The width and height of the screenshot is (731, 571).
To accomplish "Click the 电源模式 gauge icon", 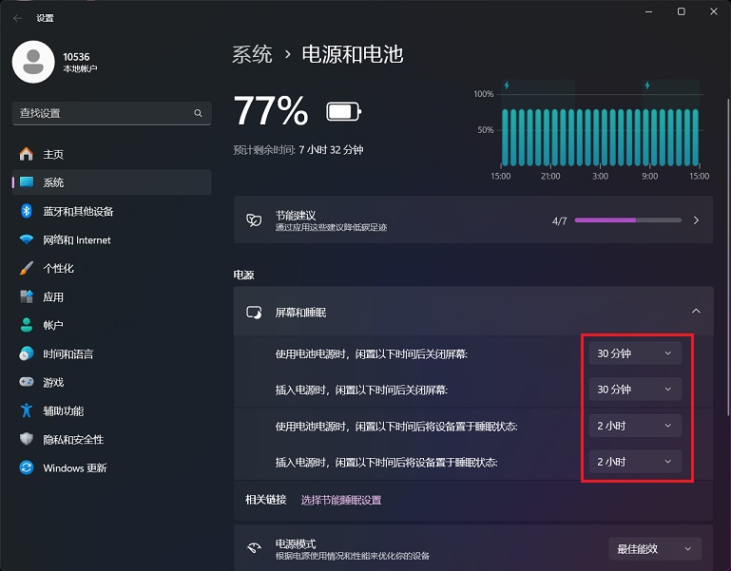I will (254, 548).
